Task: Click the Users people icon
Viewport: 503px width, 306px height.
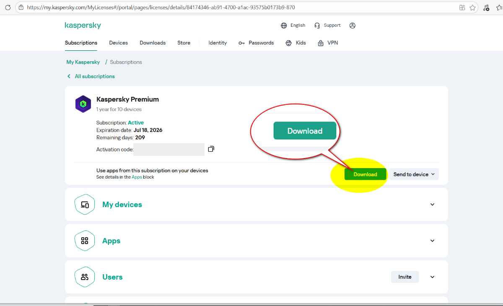Action: pyautogui.click(x=85, y=277)
